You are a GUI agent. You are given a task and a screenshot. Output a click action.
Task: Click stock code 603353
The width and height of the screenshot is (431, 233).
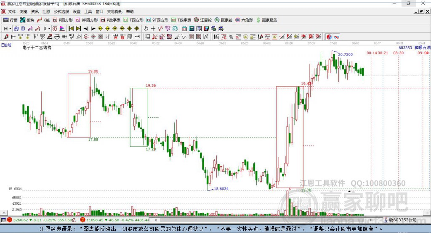tap(405, 48)
